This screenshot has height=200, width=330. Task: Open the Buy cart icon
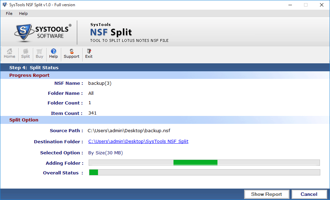(39, 54)
